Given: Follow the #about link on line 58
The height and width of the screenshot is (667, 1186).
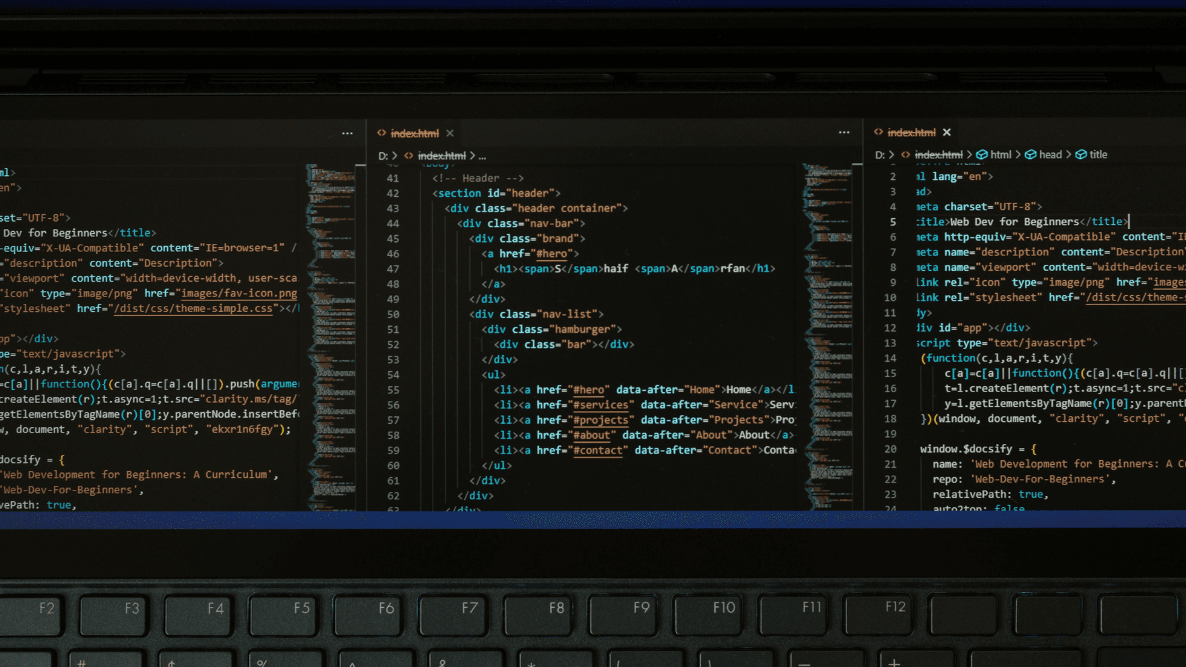Looking at the screenshot, I should [x=592, y=435].
